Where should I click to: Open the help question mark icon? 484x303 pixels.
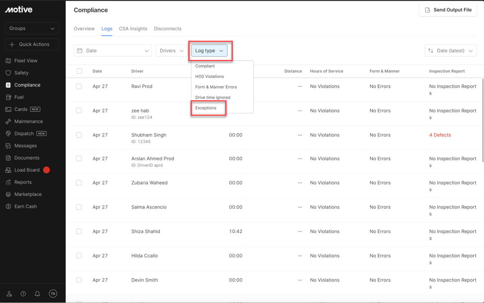[x=23, y=294]
